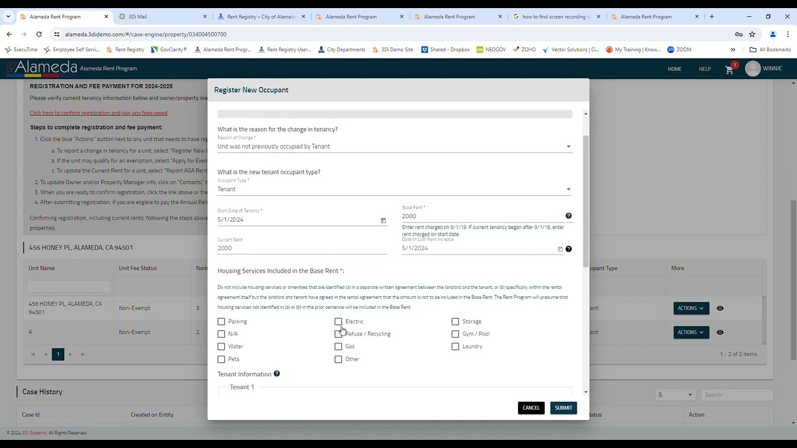
Task: Check the Pets checkbox
Action: pos(221,359)
